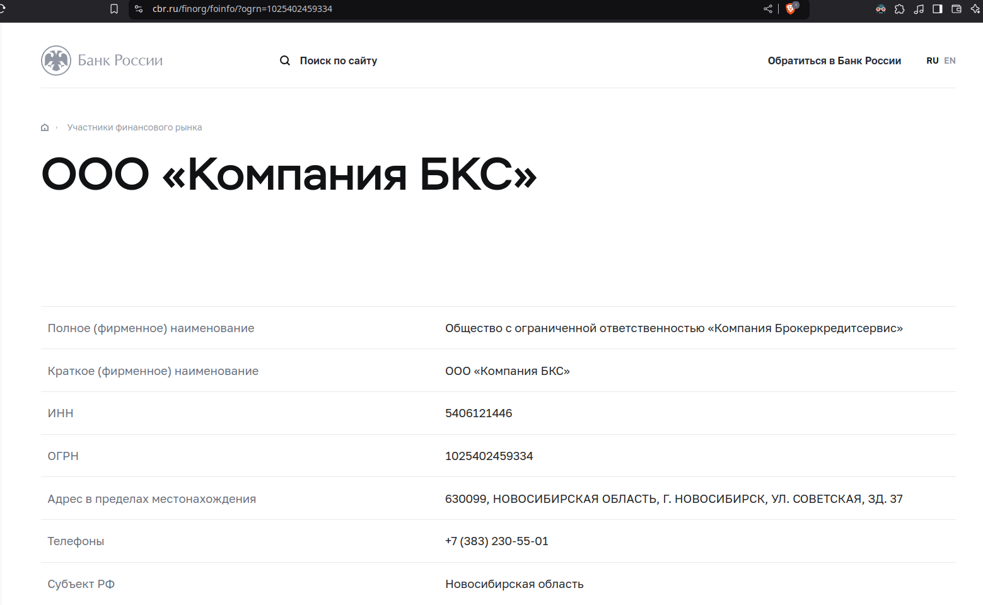Click the 'ИНН' row label
Image resolution: width=983 pixels, height=605 pixels.
pyautogui.click(x=61, y=413)
